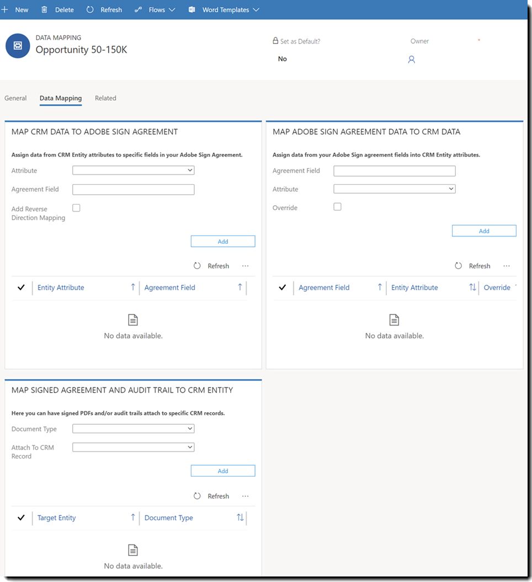Expand the Flows menu chevron
This screenshot has height=582, width=532.
[172, 9]
